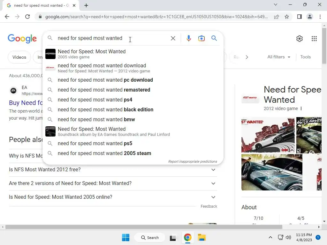Select 'need for speed most wanted download' suggestion

pos(133,68)
